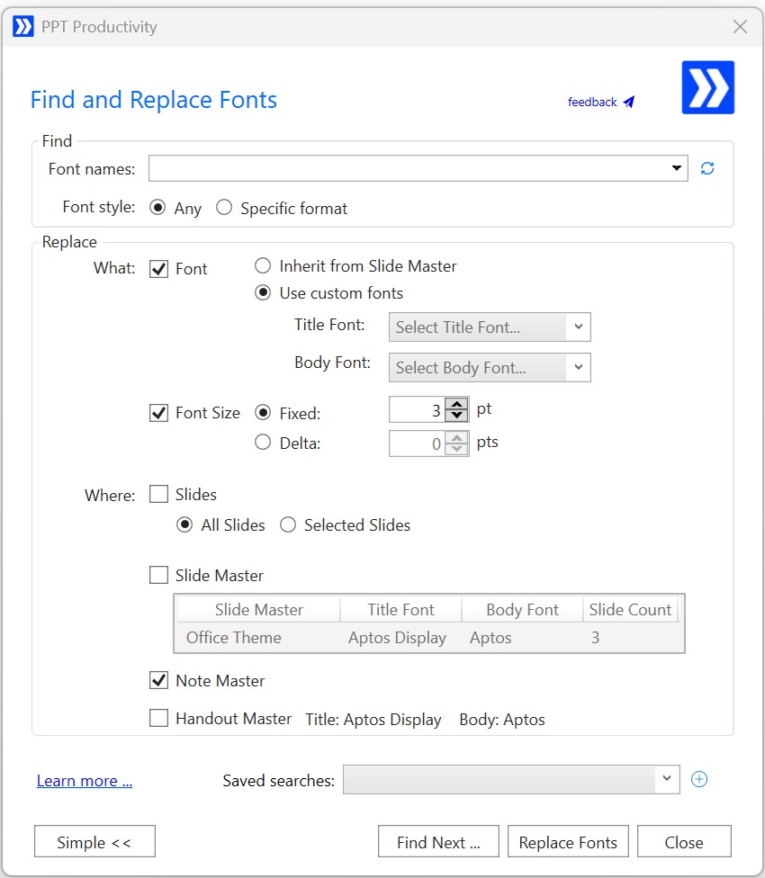Click the refresh font names icon
The image size is (765, 878).
click(x=707, y=168)
